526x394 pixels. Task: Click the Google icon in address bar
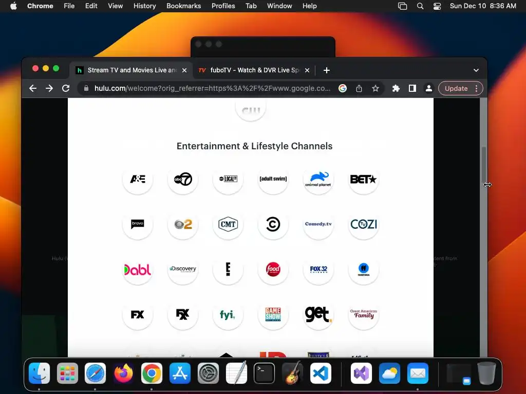click(x=343, y=88)
